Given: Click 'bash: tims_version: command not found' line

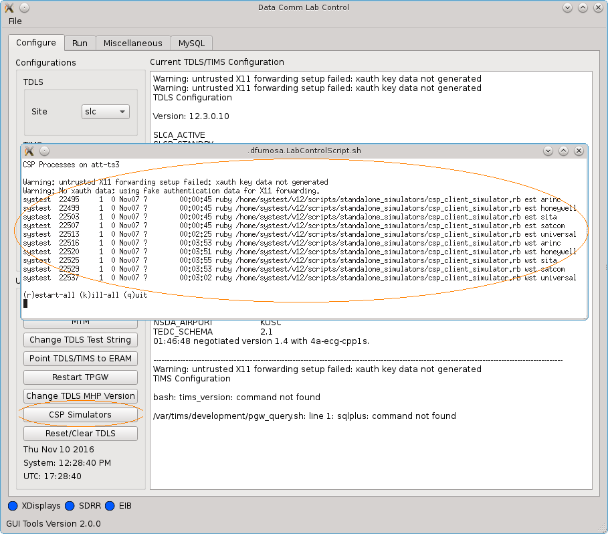Looking at the screenshot, I should pyautogui.click(x=237, y=397).
